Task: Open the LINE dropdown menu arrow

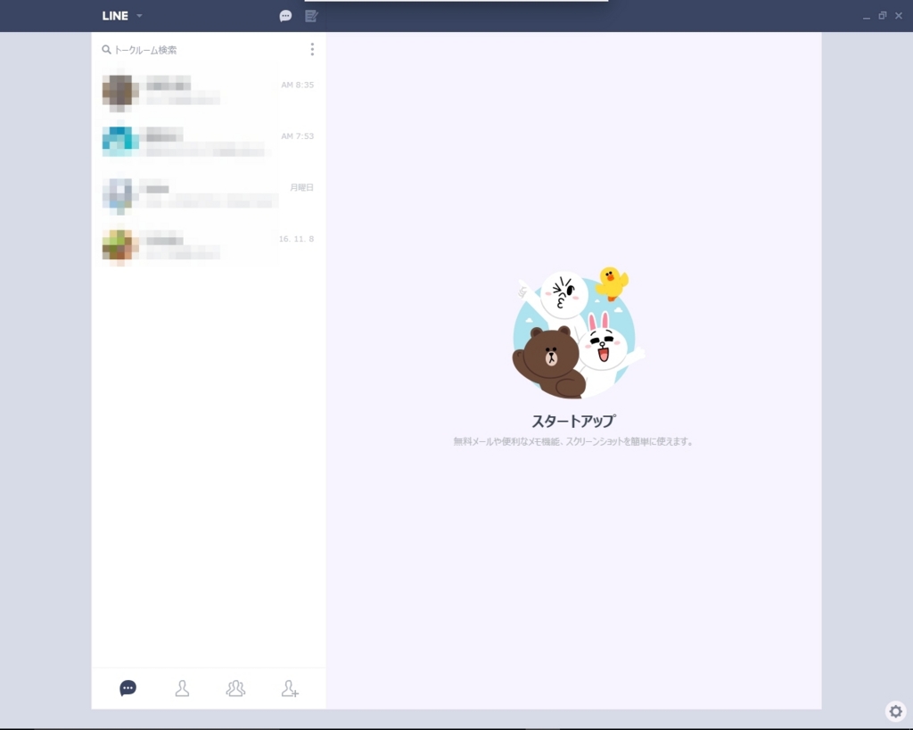Action: (139, 16)
